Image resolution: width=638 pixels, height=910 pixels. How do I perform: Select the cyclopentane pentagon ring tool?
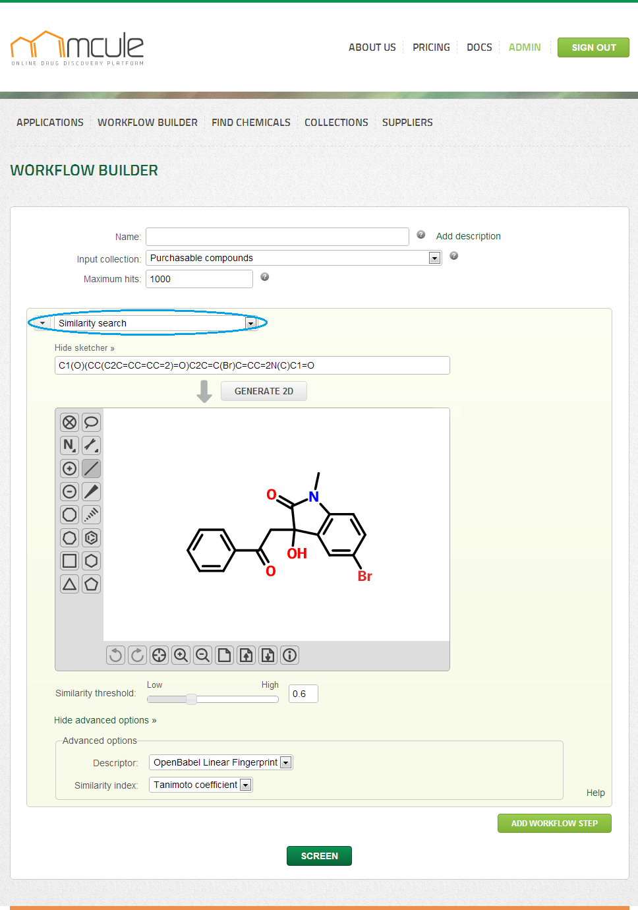[92, 584]
